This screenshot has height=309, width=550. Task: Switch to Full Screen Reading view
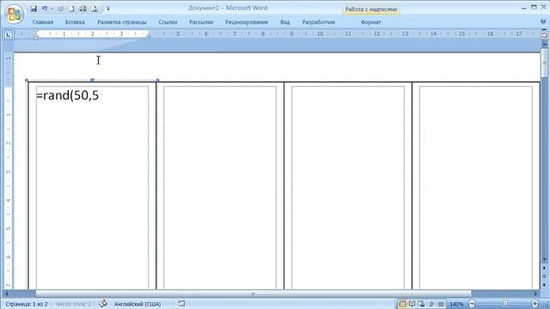click(x=412, y=304)
